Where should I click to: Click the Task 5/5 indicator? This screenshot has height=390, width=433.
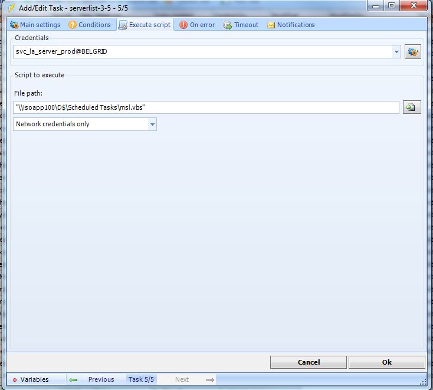(141, 379)
